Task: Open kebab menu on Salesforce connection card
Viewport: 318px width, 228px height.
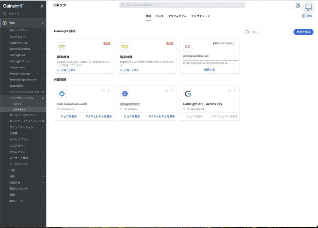Action: pyautogui.click(x=108, y=91)
